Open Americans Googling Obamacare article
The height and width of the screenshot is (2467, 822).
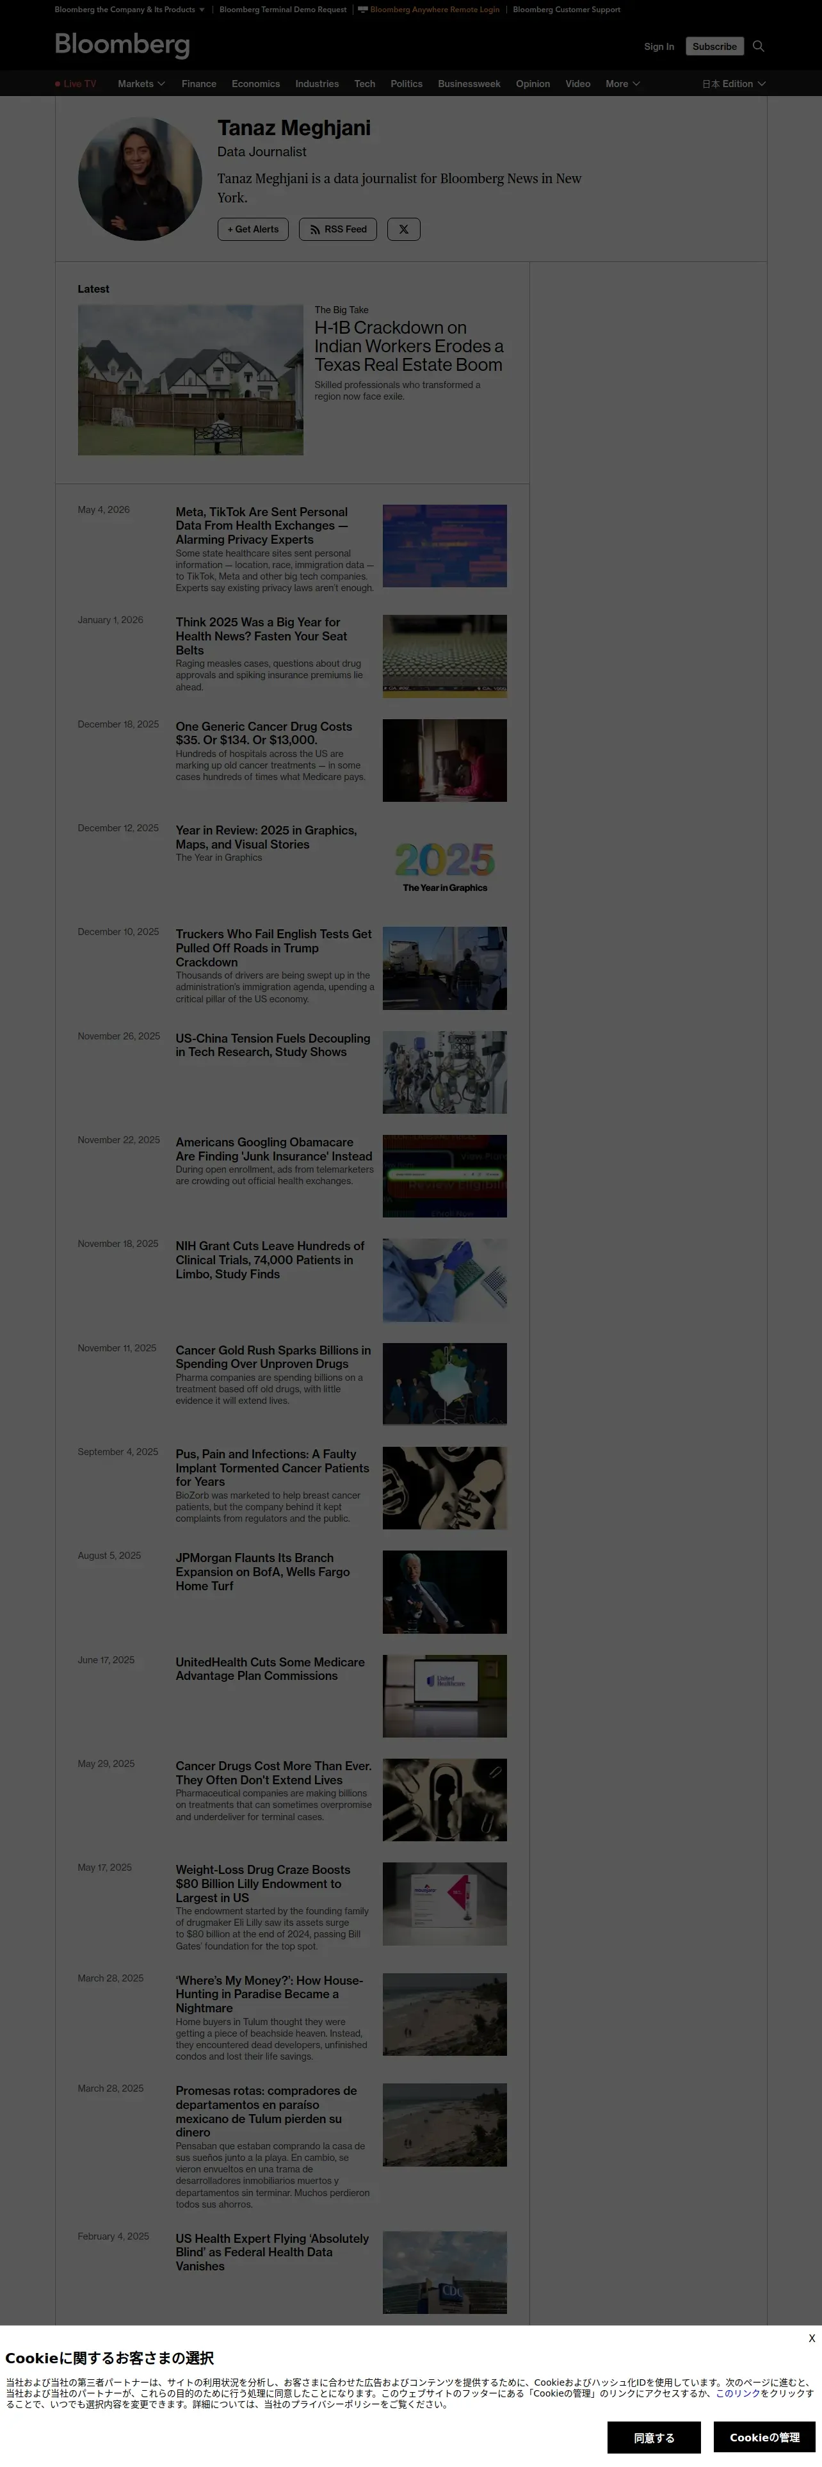[x=274, y=1149]
